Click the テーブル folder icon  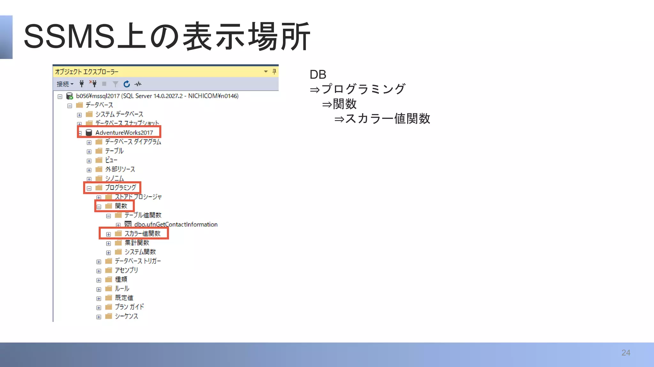(99, 151)
